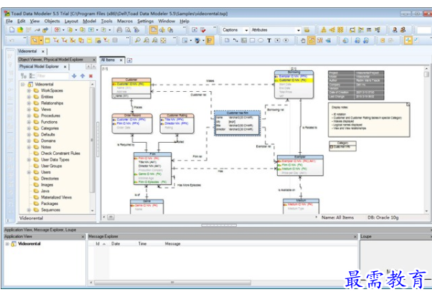432x302 pixels.
Task: Click the Customer entity in diagram
Action: [x=131, y=88]
